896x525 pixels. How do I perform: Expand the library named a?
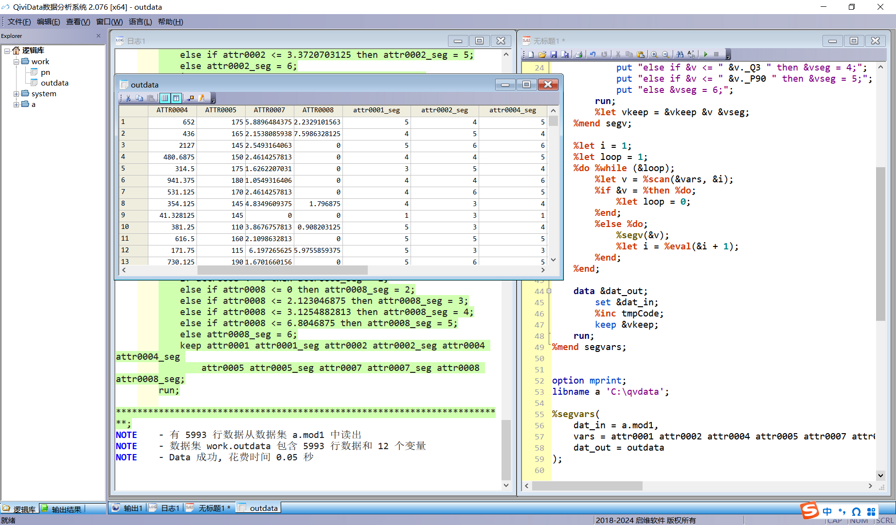tap(16, 105)
